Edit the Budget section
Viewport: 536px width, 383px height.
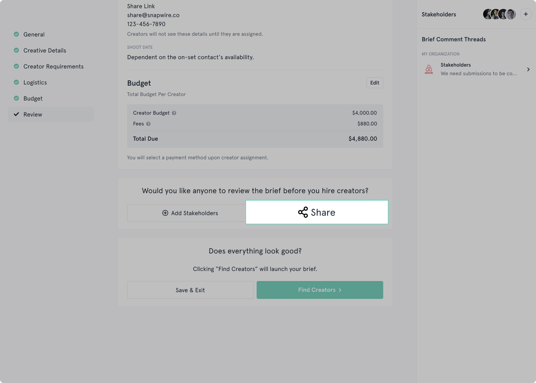coord(374,83)
